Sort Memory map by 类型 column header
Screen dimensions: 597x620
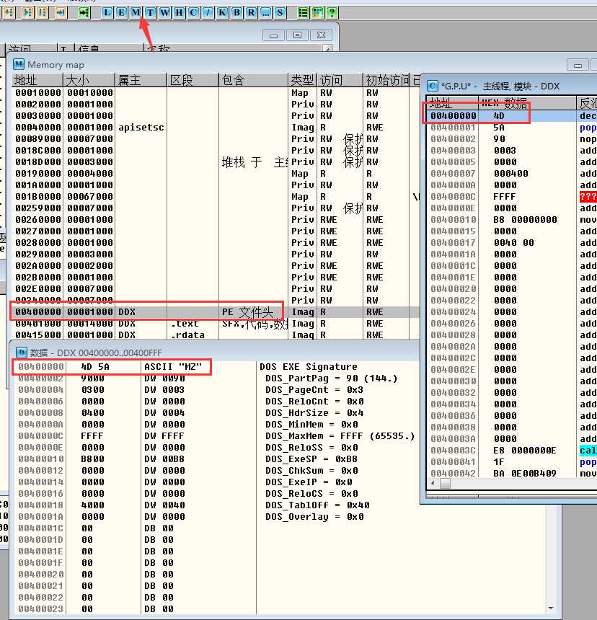(x=303, y=80)
